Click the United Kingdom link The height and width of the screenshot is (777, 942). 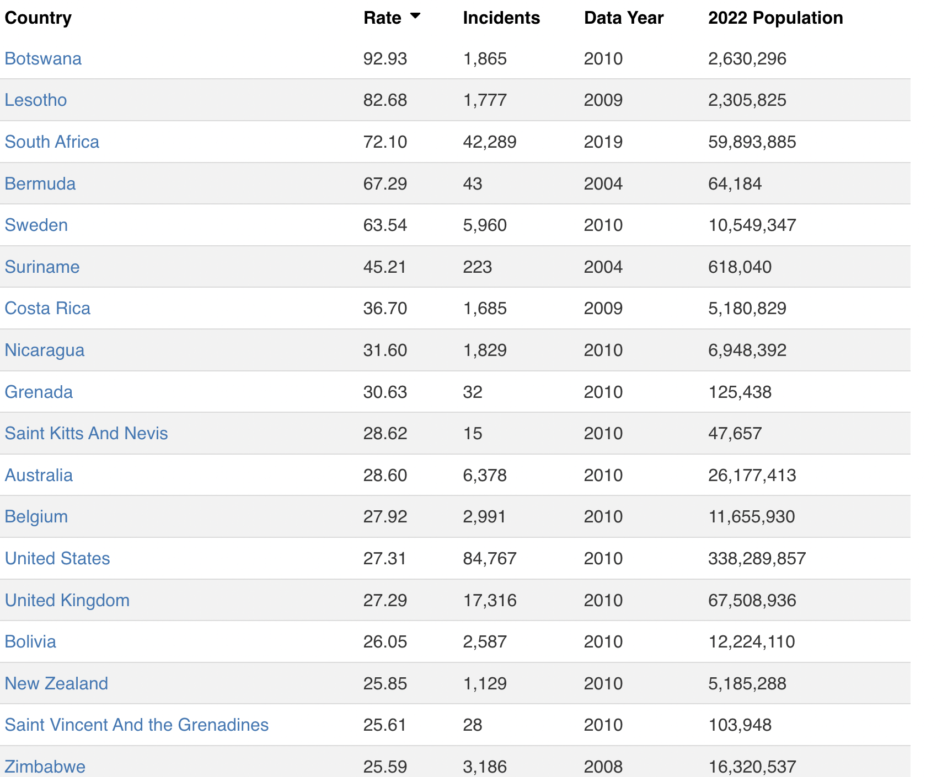pyautogui.click(x=67, y=600)
